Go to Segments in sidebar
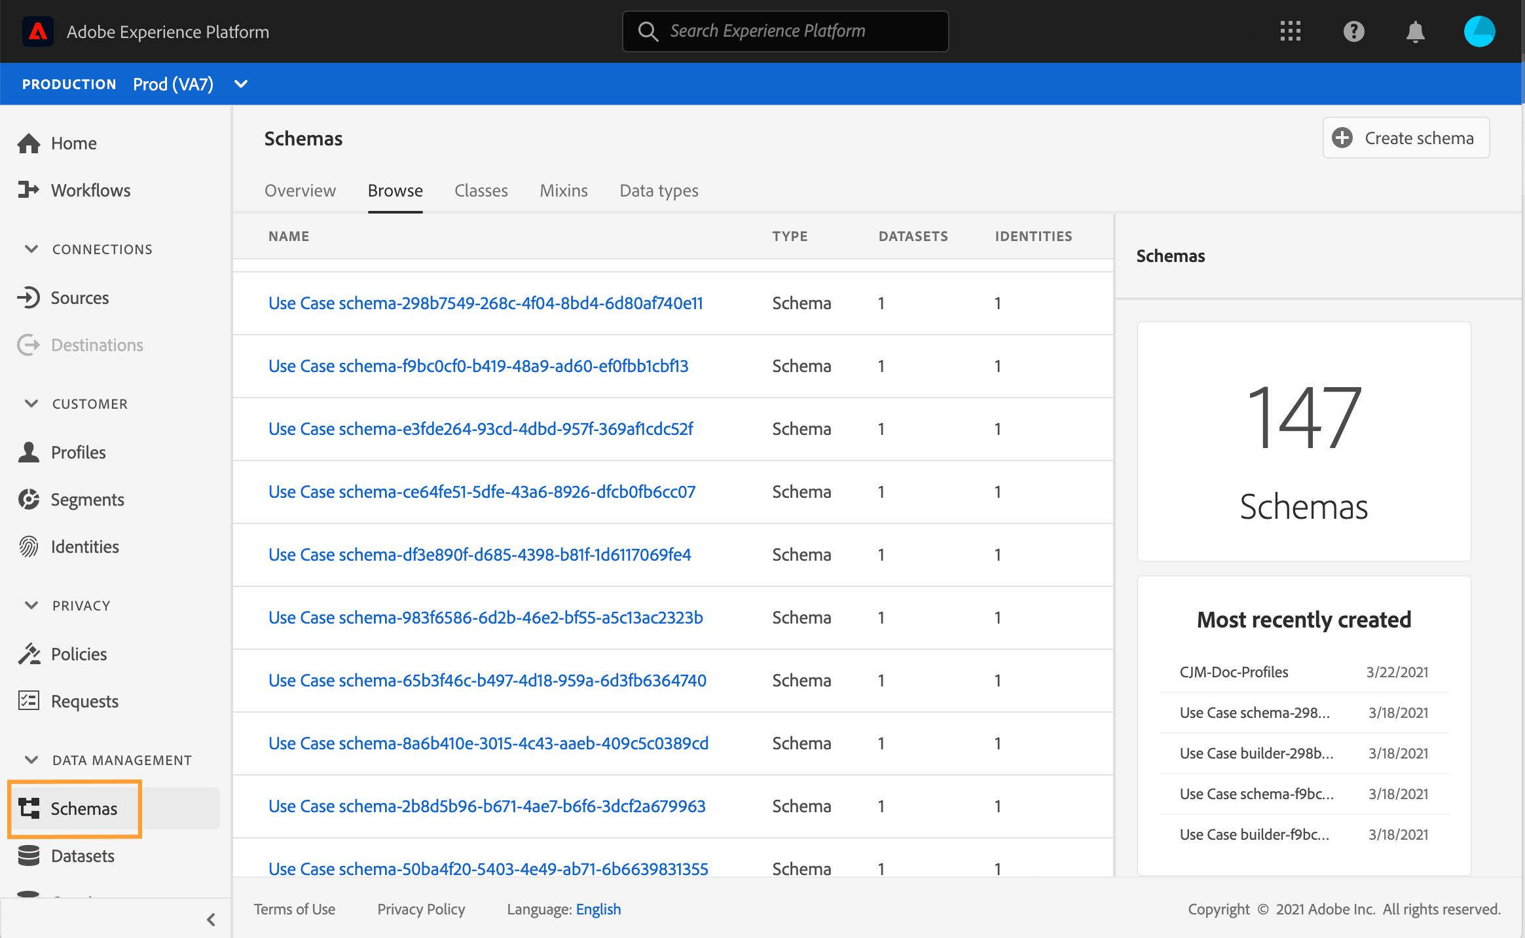 pyautogui.click(x=87, y=500)
